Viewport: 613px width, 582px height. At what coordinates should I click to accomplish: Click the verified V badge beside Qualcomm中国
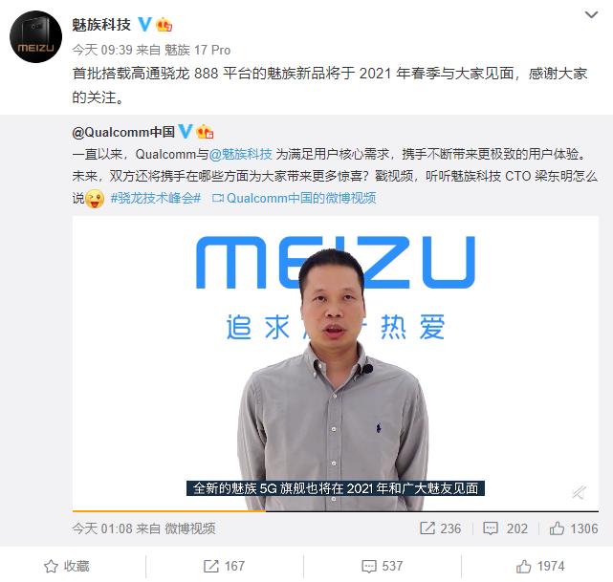[185, 131]
